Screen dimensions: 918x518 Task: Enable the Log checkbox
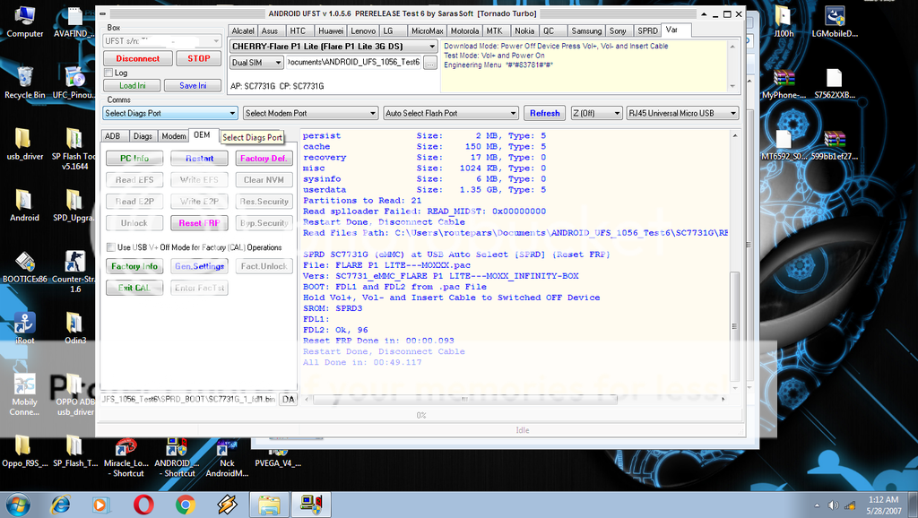[x=108, y=73]
